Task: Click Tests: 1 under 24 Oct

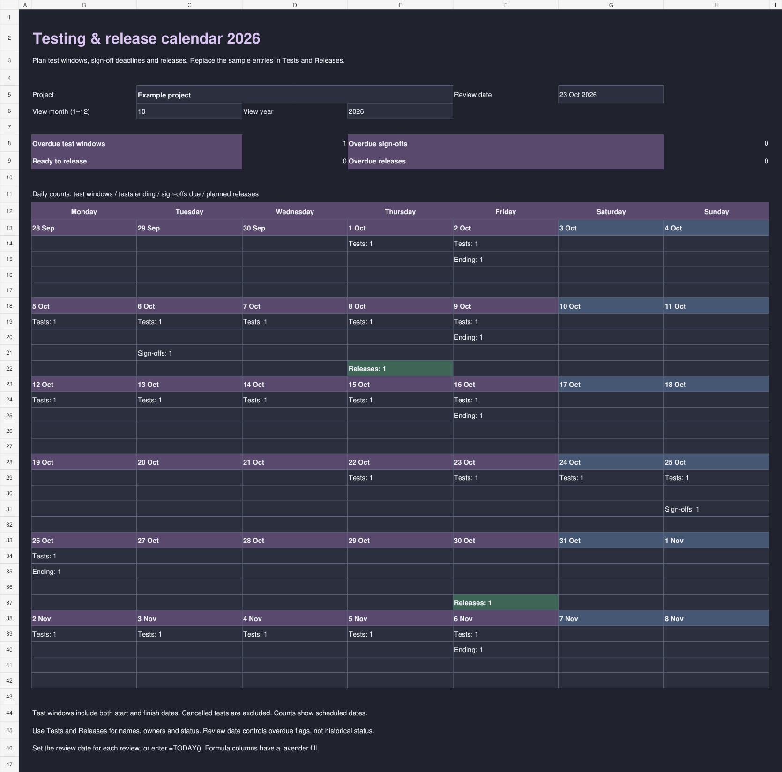Action: coord(571,478)
